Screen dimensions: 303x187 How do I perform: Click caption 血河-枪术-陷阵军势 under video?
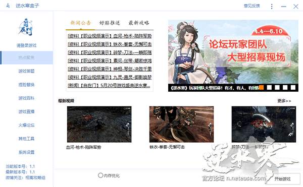[83, 148]
